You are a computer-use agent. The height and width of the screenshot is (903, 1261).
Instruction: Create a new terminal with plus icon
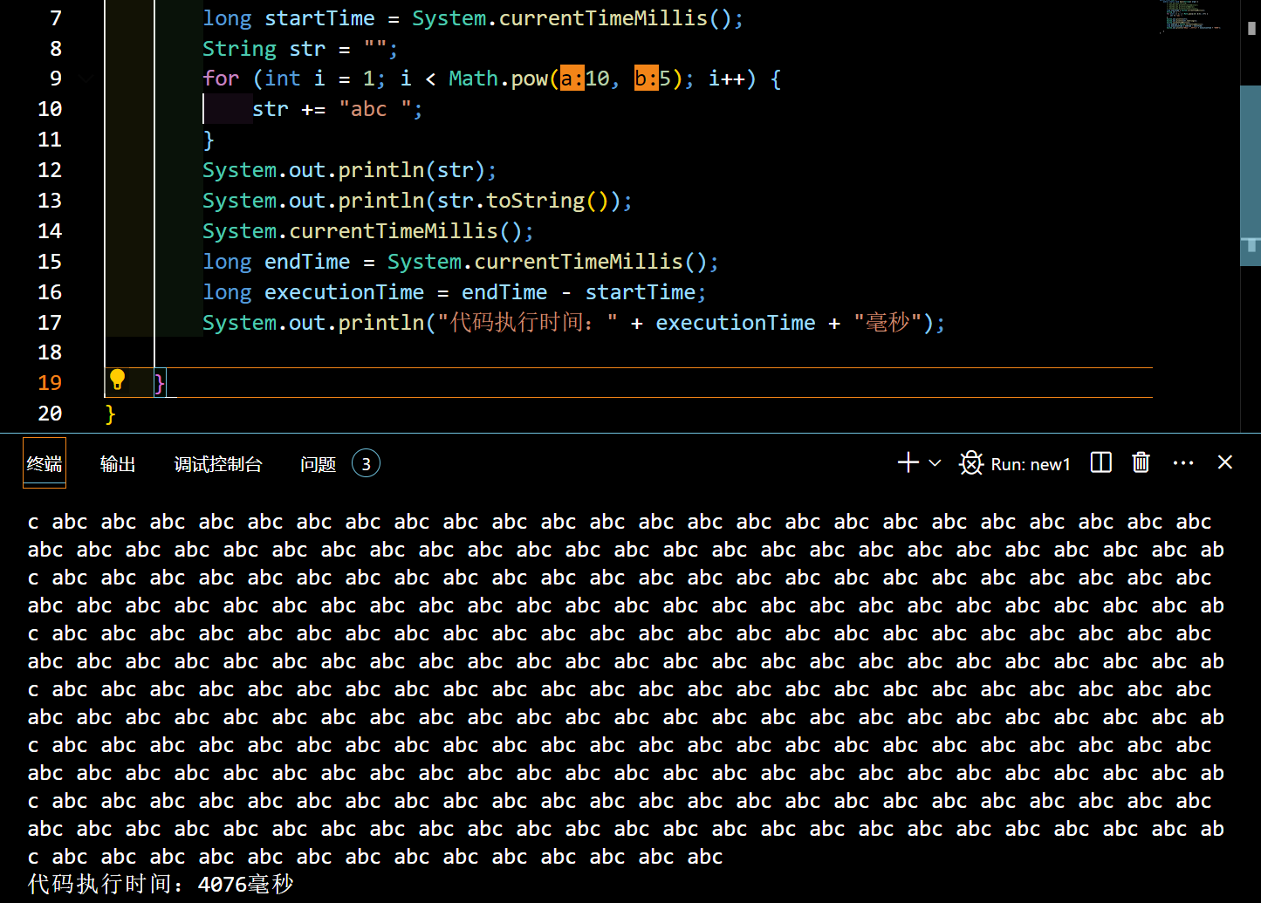click(x=908, y=463)
